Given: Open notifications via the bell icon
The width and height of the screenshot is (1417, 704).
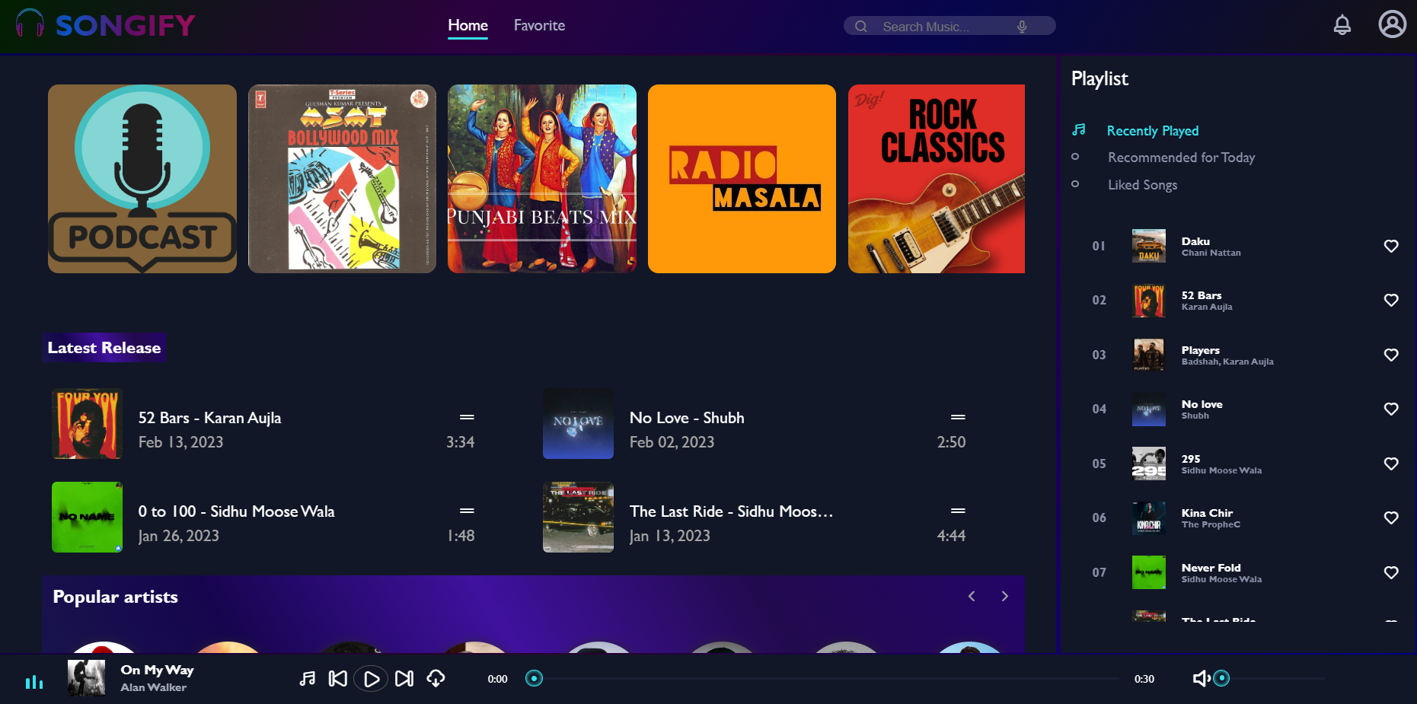Looking at the screenshot, I should (x=1342, y=24).
